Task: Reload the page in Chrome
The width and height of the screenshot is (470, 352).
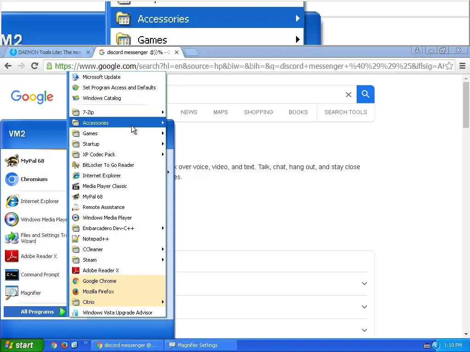Action: 35,66
